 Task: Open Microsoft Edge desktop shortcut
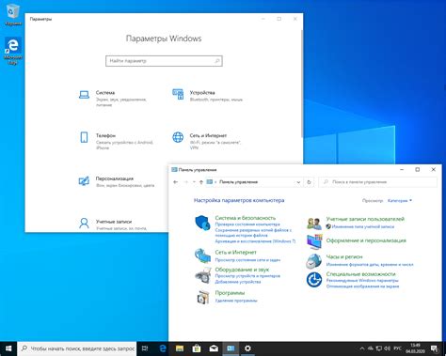click(13, 51)
